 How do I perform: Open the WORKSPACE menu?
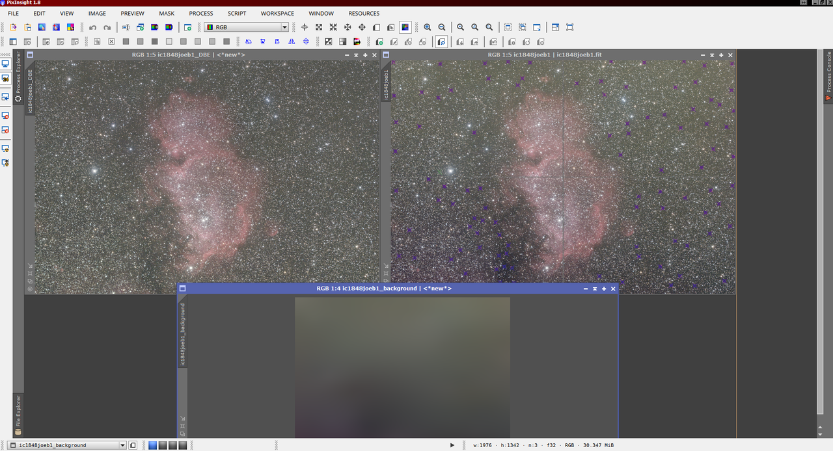pyautogui.click(x=277, y=13)
